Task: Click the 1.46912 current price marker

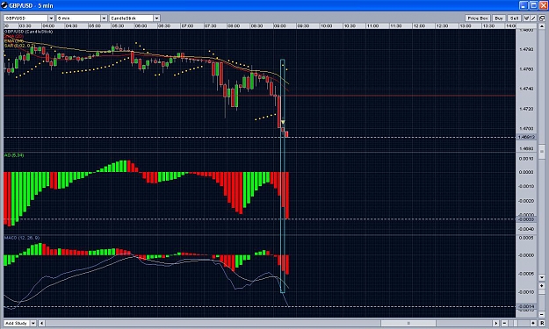Action: point(526,137)
